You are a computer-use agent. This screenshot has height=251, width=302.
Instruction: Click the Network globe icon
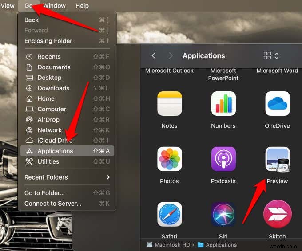tap(29, 130)
